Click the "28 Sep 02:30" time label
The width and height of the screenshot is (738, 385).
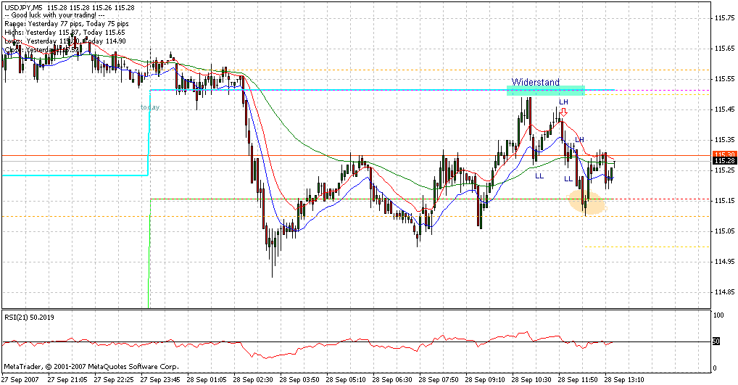click(x=253, y=379)
